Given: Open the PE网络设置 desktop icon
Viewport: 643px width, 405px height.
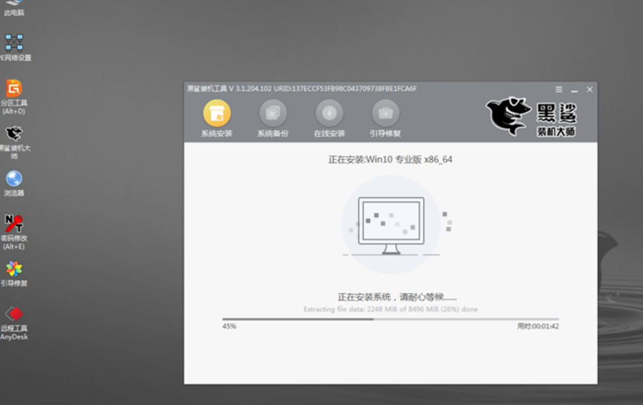Looking at the screenshot, I should point(15,47).
